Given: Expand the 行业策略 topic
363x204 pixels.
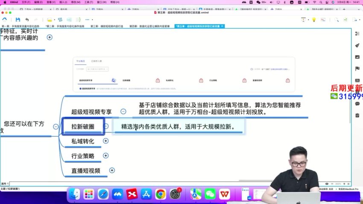Looking at the screenshot, I should pyautogui.click(x=106, y=155).
